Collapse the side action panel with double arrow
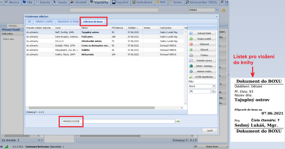285x149 pixels. click(x=215, y=26)
